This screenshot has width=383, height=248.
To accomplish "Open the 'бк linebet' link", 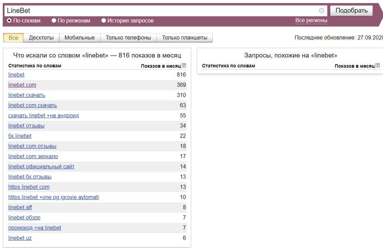I will coord(20,136).
